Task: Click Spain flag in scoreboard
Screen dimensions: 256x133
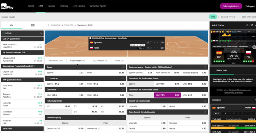Action: pyautogui.click(x=91, y=43)
